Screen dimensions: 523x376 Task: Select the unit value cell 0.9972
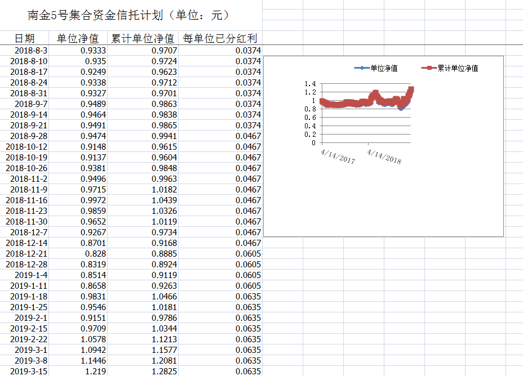(78, 200)
